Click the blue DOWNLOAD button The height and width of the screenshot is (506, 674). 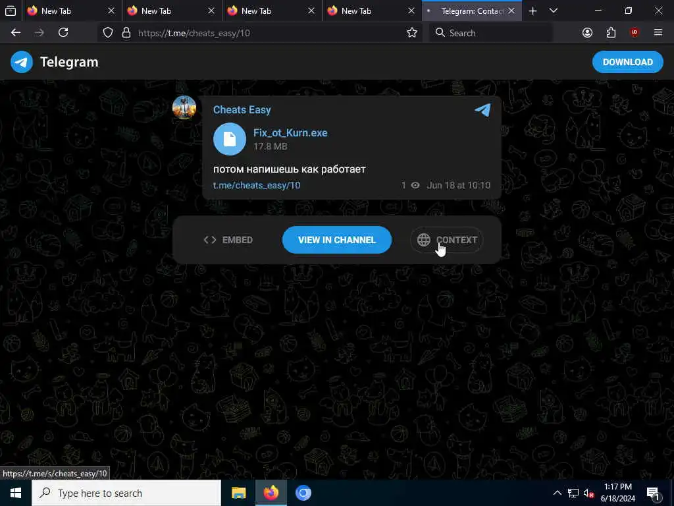pos(627,62)
